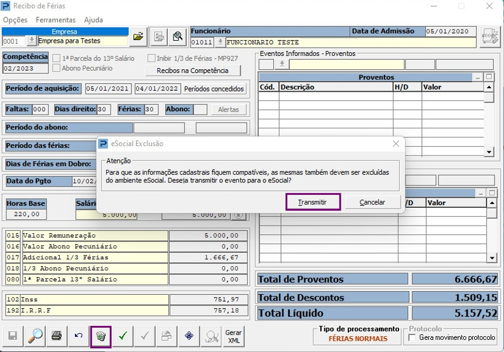504x352 pixels.
Task: Click the open folder icon beside Empresa
Action: [138, 36]
